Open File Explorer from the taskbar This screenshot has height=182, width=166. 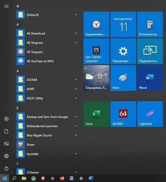(x=24, y=178)
